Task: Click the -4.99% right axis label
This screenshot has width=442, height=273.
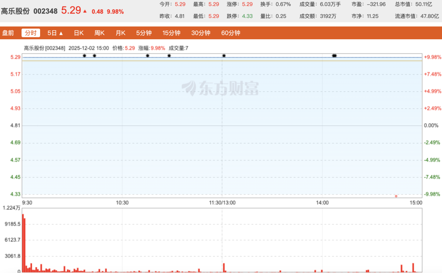Action: click(432, 160)
